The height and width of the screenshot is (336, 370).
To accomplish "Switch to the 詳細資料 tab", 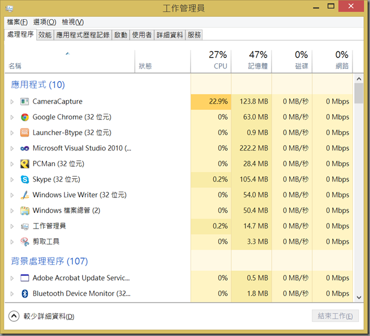I will click(170, 35).
